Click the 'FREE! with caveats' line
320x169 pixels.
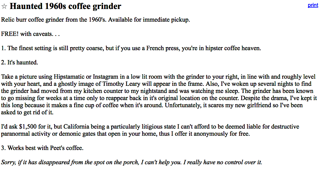pyautogui.click(x=30, y=34)
